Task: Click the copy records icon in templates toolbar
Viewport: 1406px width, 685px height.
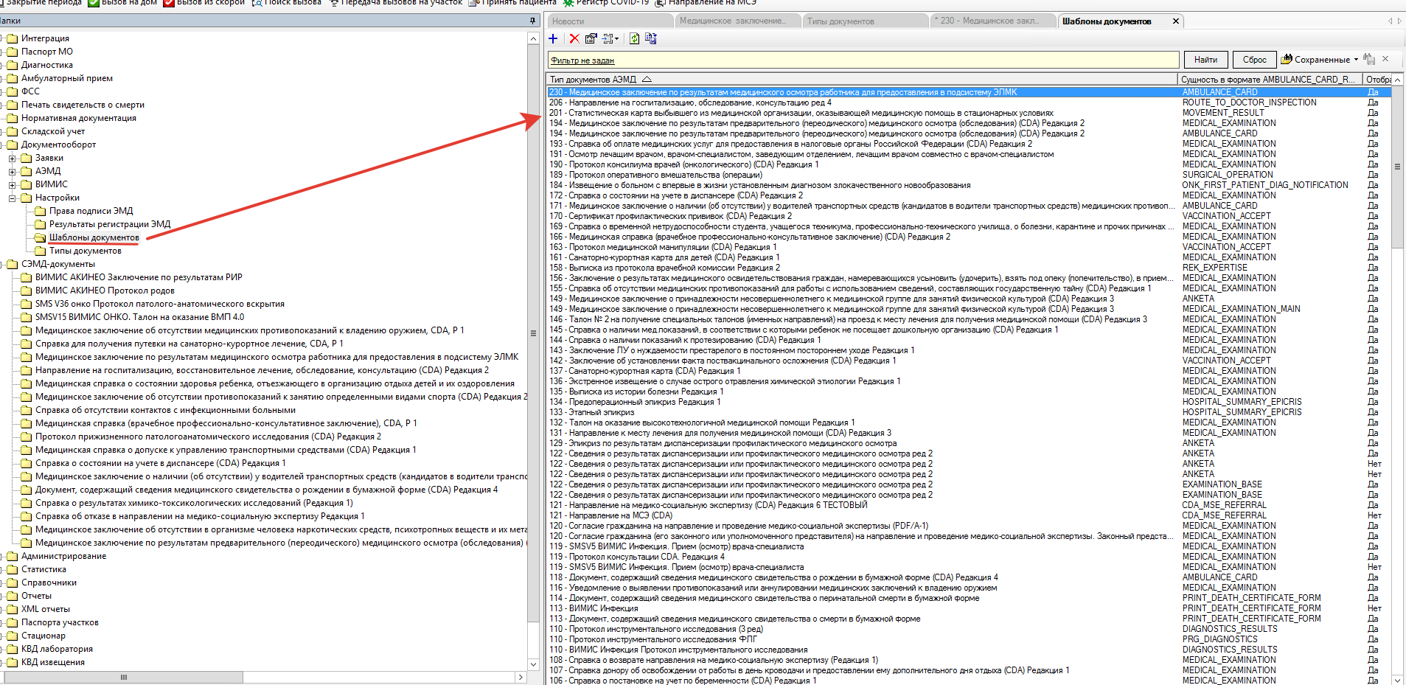Action: coord(651,38)
